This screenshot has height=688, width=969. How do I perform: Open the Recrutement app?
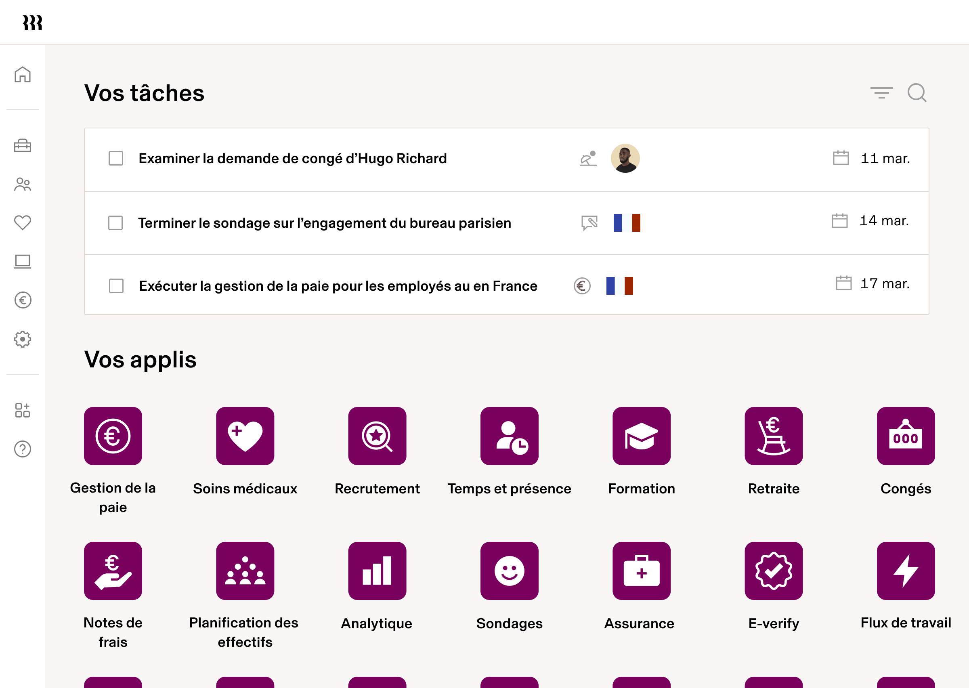pos(377,436)
